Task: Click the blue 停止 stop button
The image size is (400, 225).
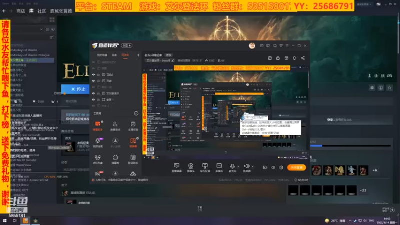Action: pyautogui.click(x=75, y=89)
